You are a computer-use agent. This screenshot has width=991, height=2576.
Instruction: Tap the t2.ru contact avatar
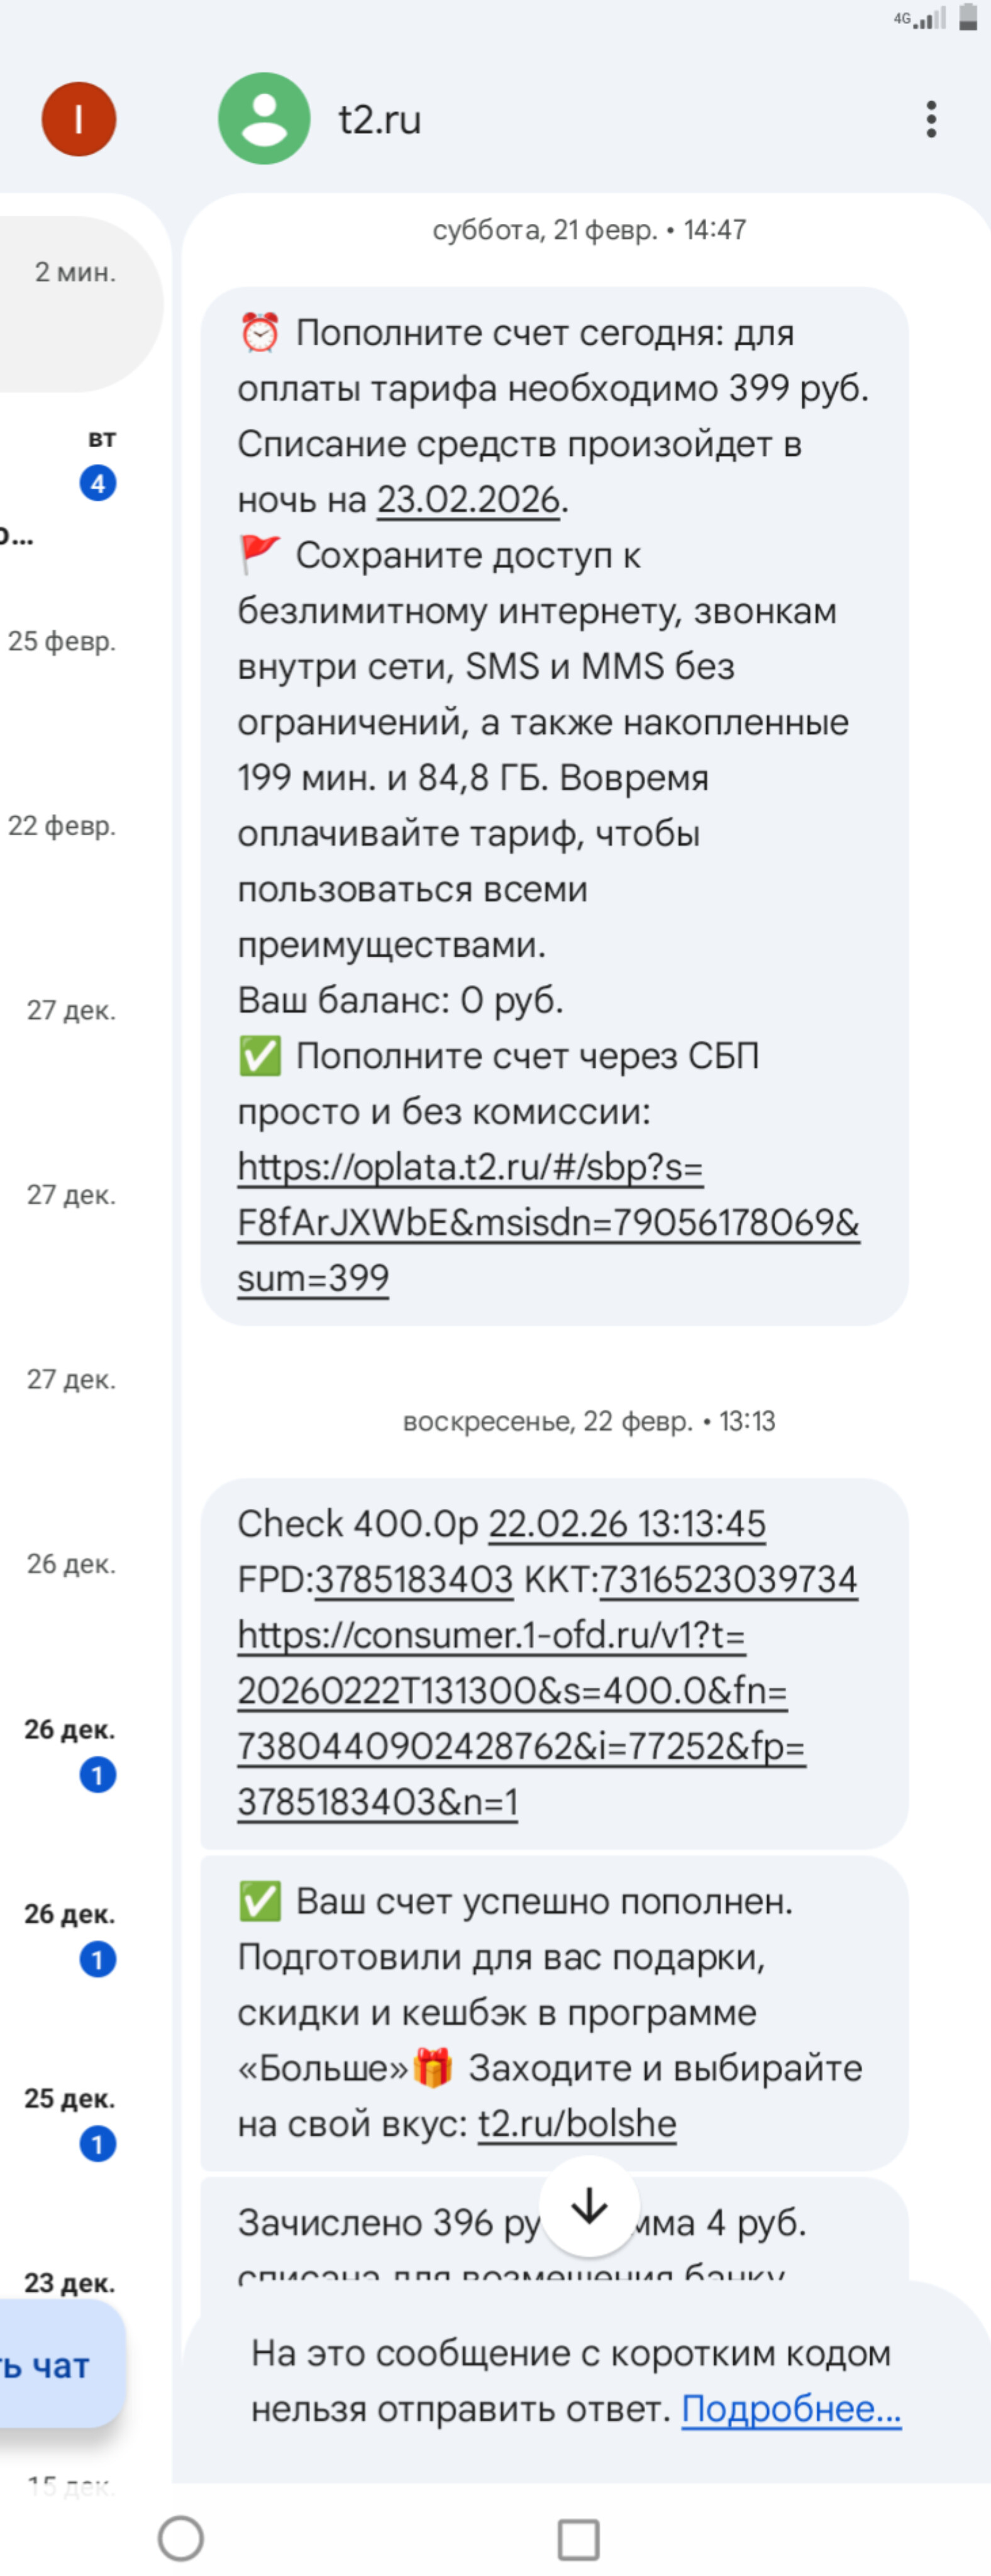tap(264, 119)
